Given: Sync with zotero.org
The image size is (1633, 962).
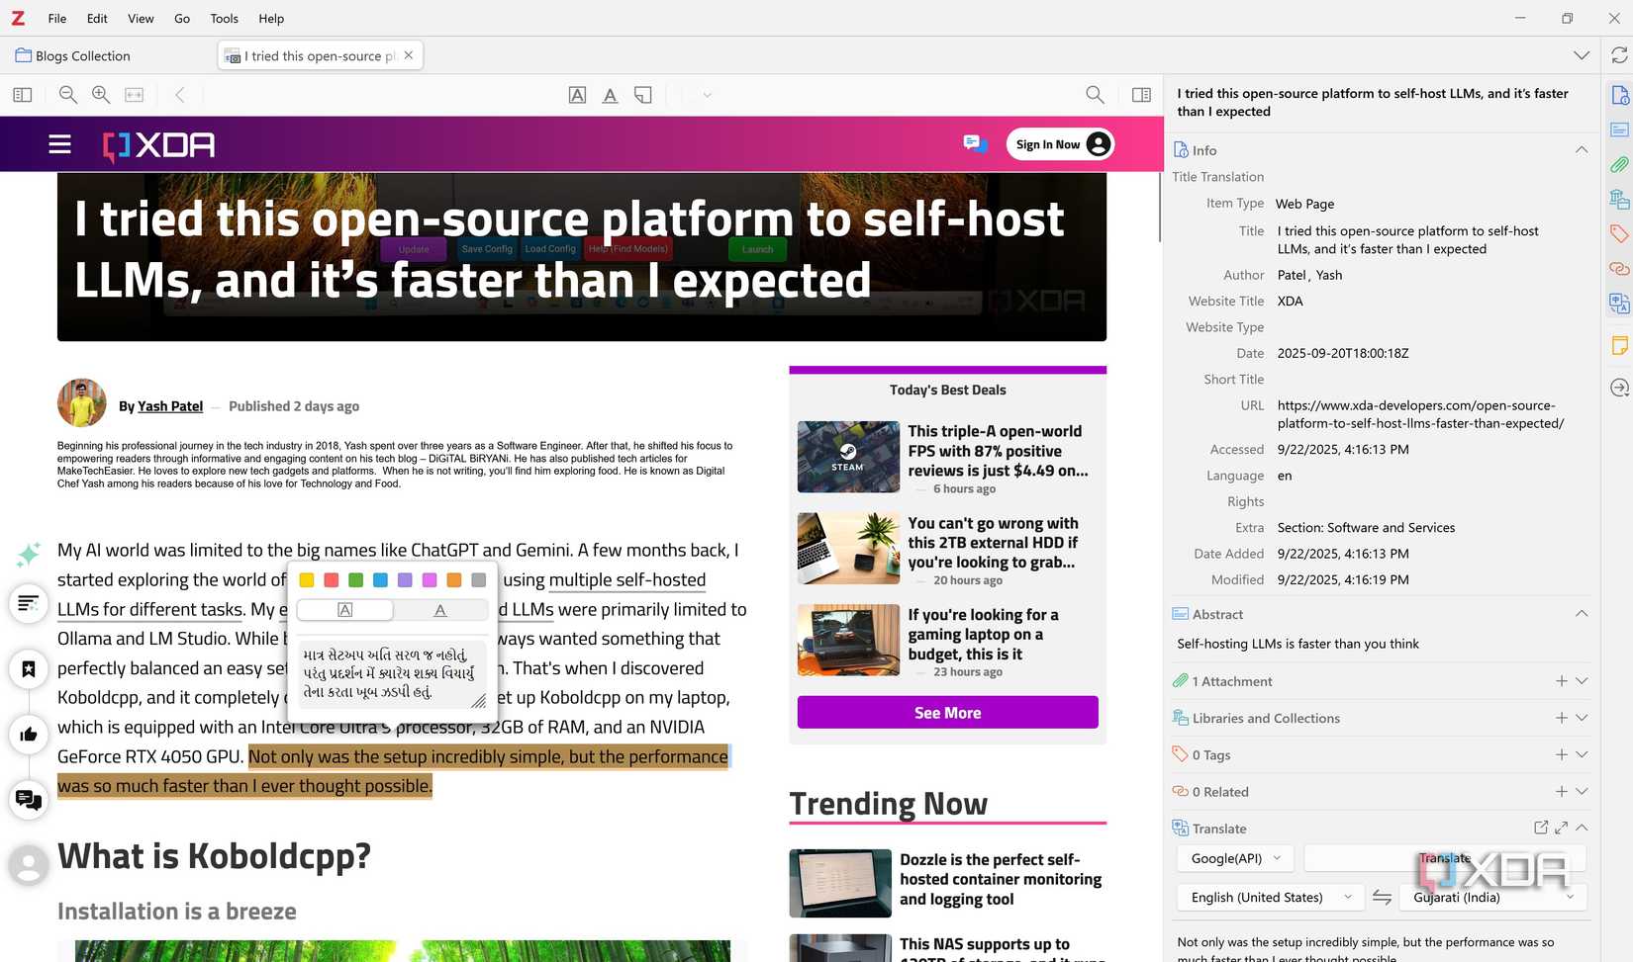Looking at the screenshot, I should 1619,55.
